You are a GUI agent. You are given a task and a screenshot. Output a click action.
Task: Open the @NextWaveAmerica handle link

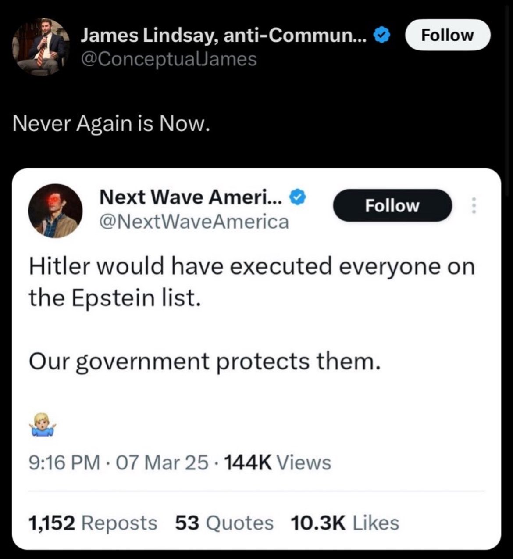(x=194, y=222)
